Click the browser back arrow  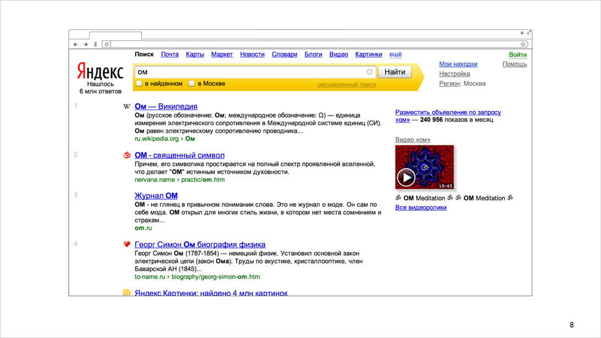[76, 45]
